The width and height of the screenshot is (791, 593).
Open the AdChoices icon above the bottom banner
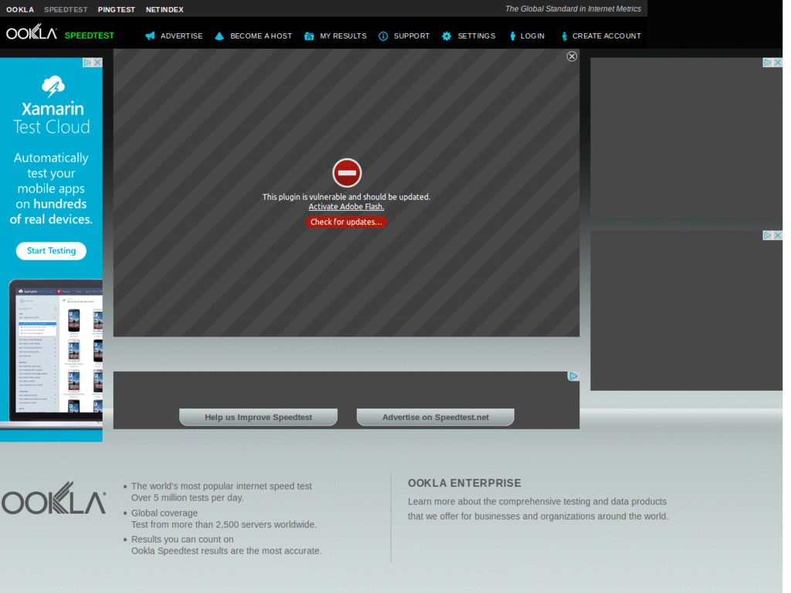tap(572, 375)
